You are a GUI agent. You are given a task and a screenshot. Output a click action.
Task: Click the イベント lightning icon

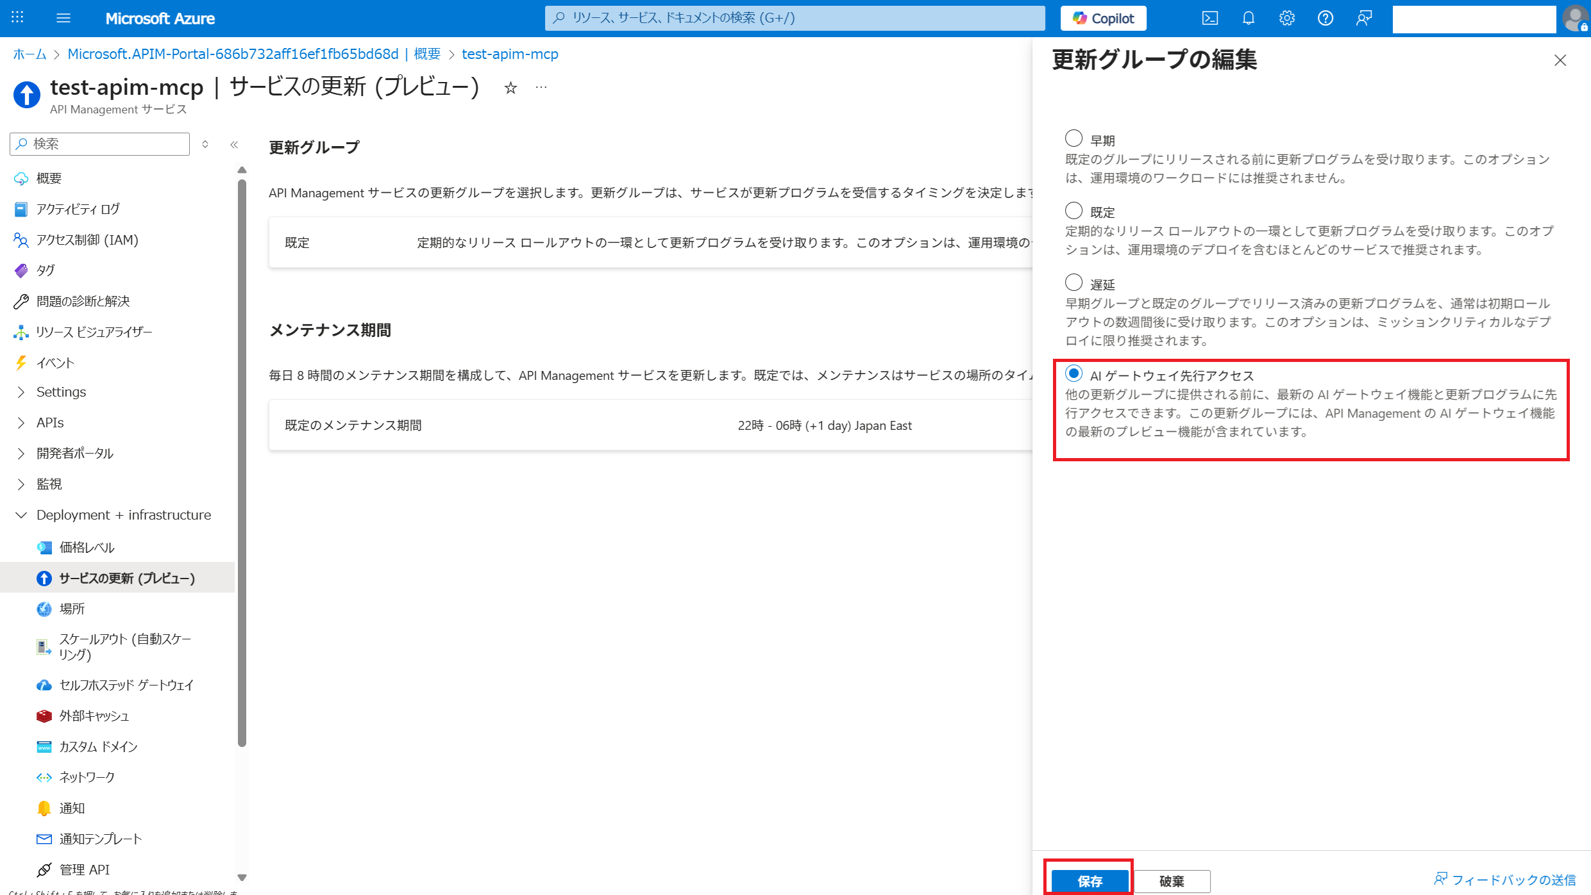(21, 363)
